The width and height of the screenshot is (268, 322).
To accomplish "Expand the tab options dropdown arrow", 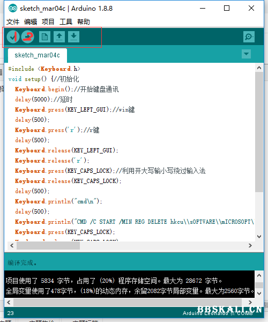I will point(246,54).
